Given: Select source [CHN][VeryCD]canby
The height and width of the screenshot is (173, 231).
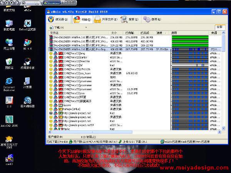Looking at the screenshot, I should coord(135,57).
